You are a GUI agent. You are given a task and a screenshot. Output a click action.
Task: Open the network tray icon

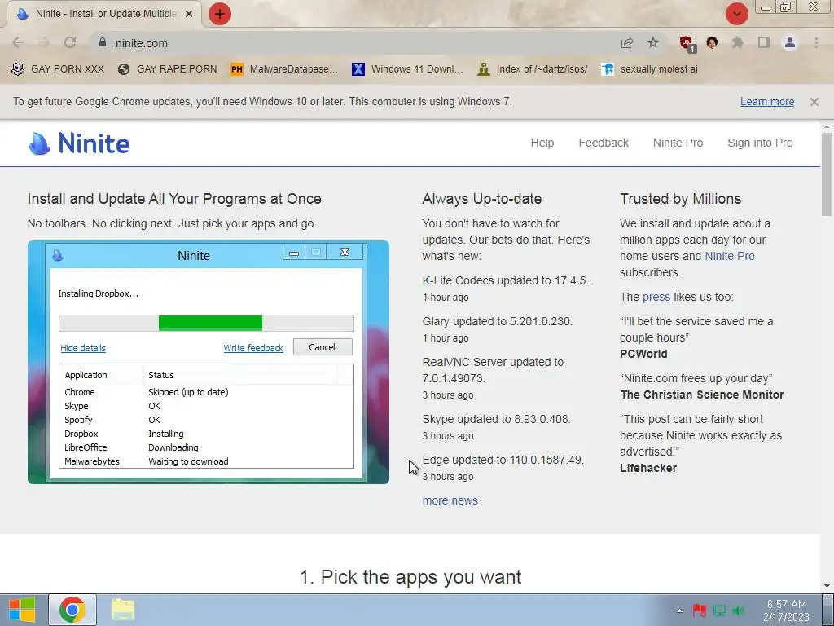pos(719,611)
